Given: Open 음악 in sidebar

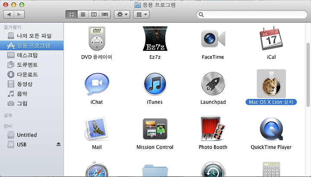Looking at the screenshot, I should click(32, 94).
